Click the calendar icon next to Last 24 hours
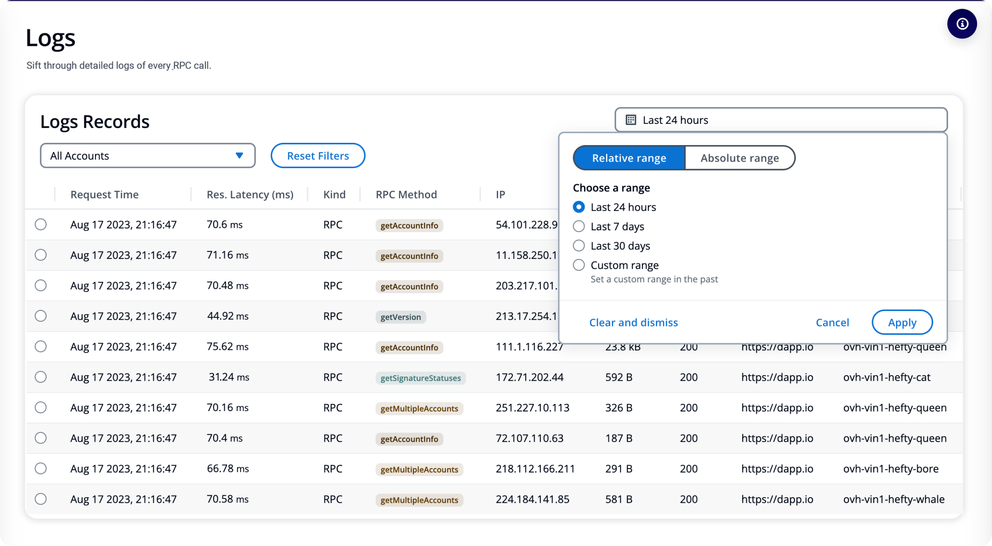The height and width of the screenshot is (546, 992). pyautogui.click(x=630, y=120)
